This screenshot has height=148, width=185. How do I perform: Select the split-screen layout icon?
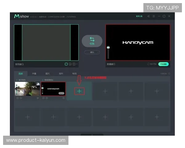(74, 64)
